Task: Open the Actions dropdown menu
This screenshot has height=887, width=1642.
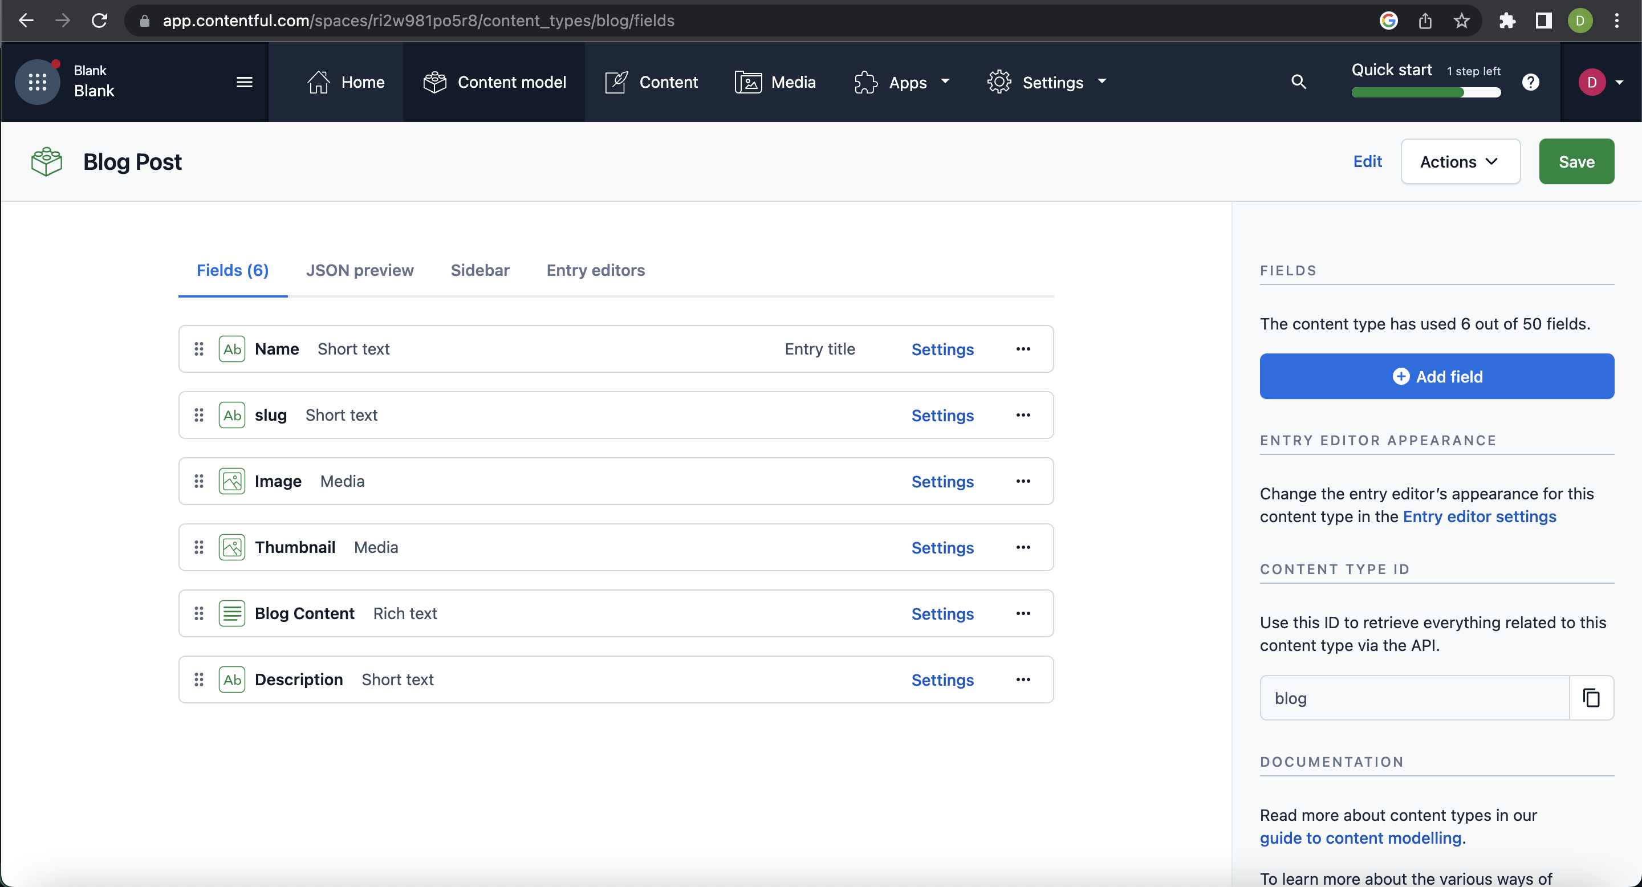Action: pos(1460,162)
